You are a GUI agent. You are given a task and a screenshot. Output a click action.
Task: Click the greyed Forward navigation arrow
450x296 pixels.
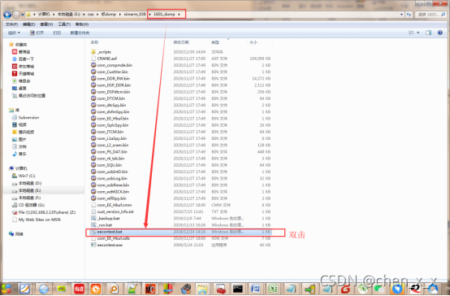click(16, 14)
